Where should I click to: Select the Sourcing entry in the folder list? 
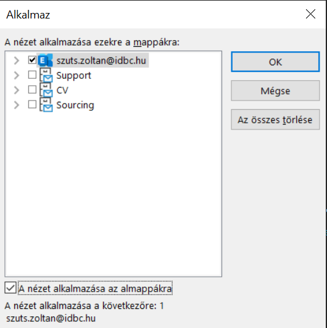[75, 105]
